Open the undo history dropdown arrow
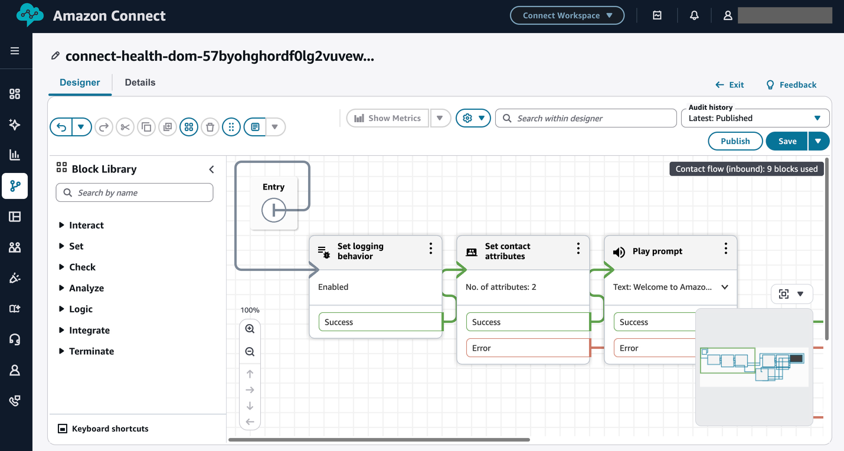Viewport: 844px width, 451px height. (81, 127)
